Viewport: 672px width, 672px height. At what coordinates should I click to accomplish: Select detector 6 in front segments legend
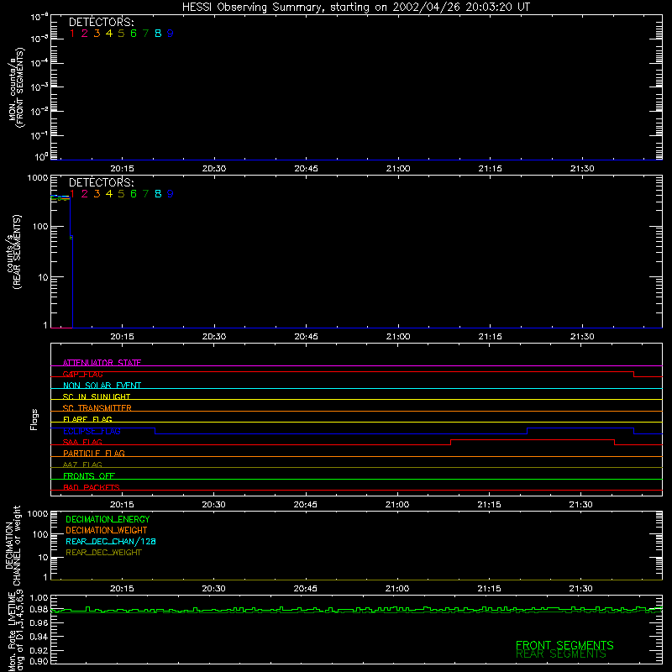(x=134, y=34)
